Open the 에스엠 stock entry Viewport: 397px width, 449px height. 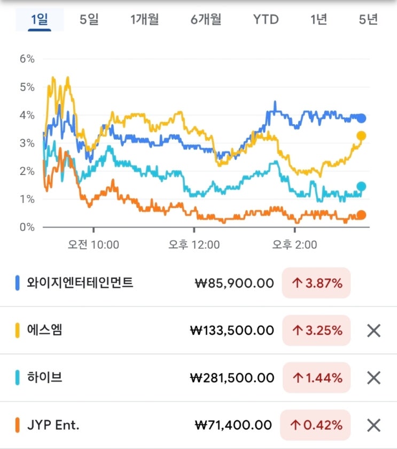click(x=45, y=330)
